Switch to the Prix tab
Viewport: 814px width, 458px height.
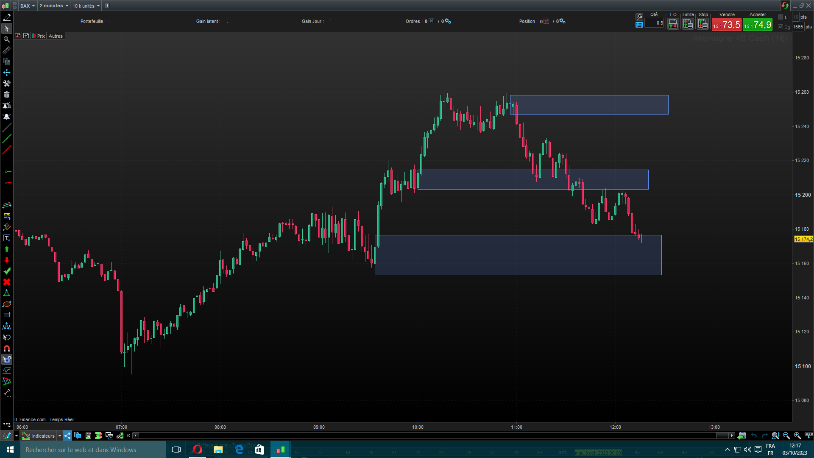pyautogui.click(x=41, y=36)
